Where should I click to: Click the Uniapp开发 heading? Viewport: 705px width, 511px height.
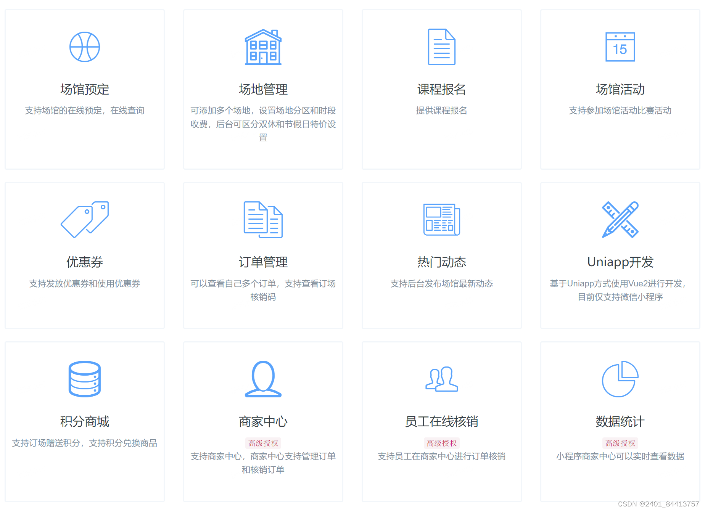click(620, 262)
